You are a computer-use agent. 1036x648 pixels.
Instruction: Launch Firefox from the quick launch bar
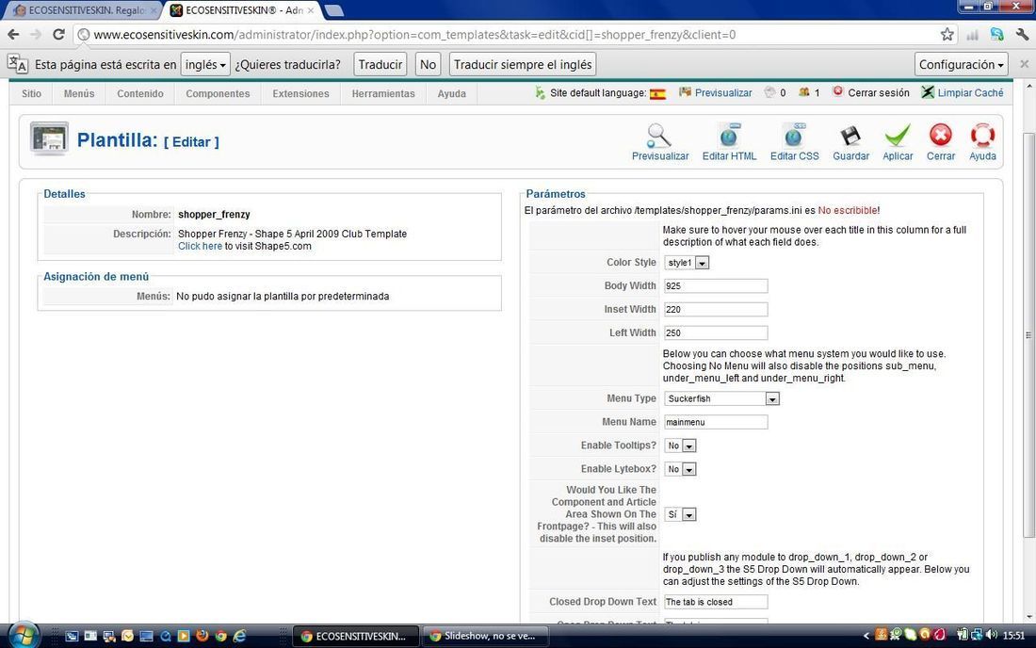(202, 636)
